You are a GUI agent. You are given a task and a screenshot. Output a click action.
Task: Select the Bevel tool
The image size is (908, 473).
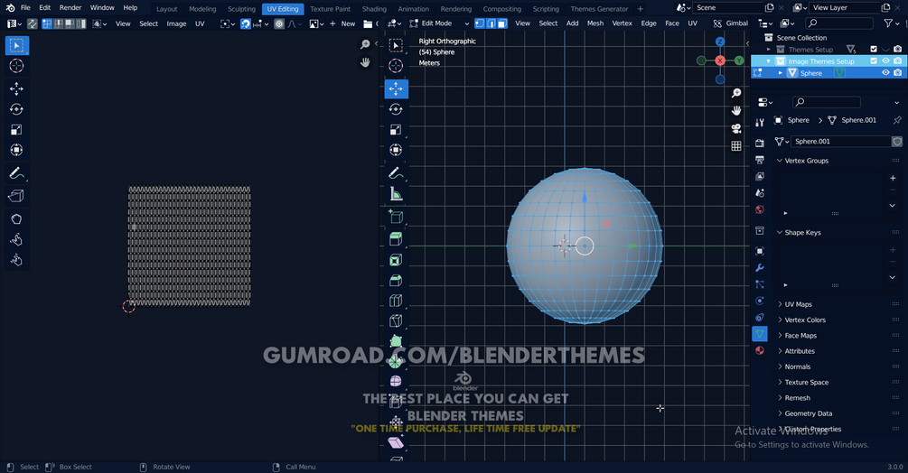coord(396,281)
